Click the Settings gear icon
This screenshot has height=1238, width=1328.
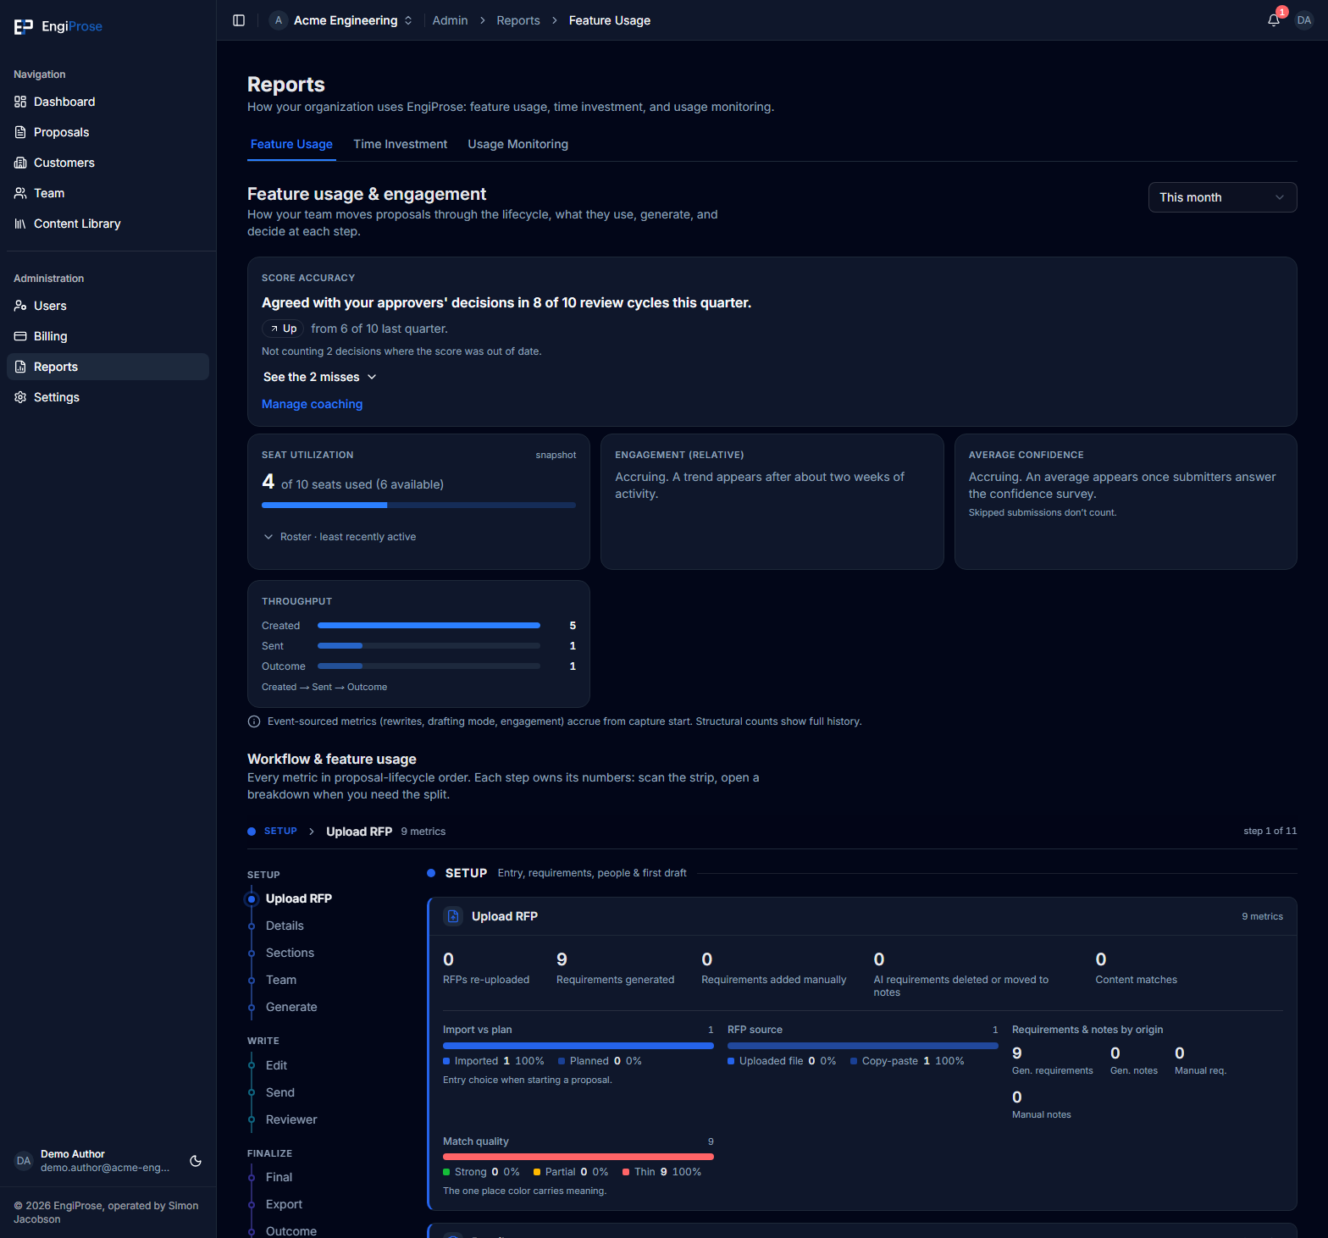(x=20, y=397)
